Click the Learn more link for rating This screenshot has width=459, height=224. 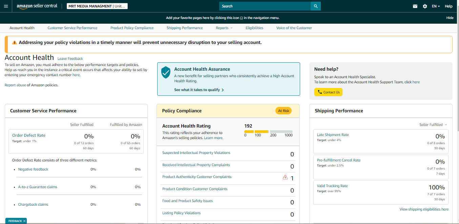213,138
